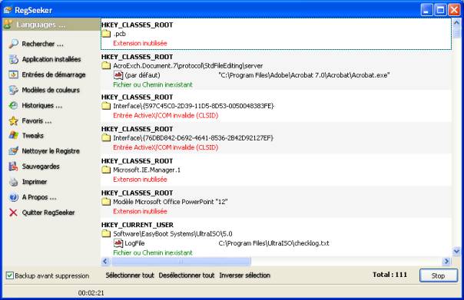Click the vertical scrollbar down arrow
This screenshot has width=464, height=300.
(x=456, y=251)
